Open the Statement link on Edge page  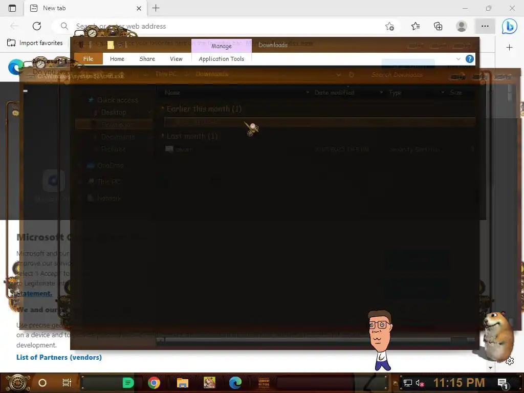click(x=33, y=293)
